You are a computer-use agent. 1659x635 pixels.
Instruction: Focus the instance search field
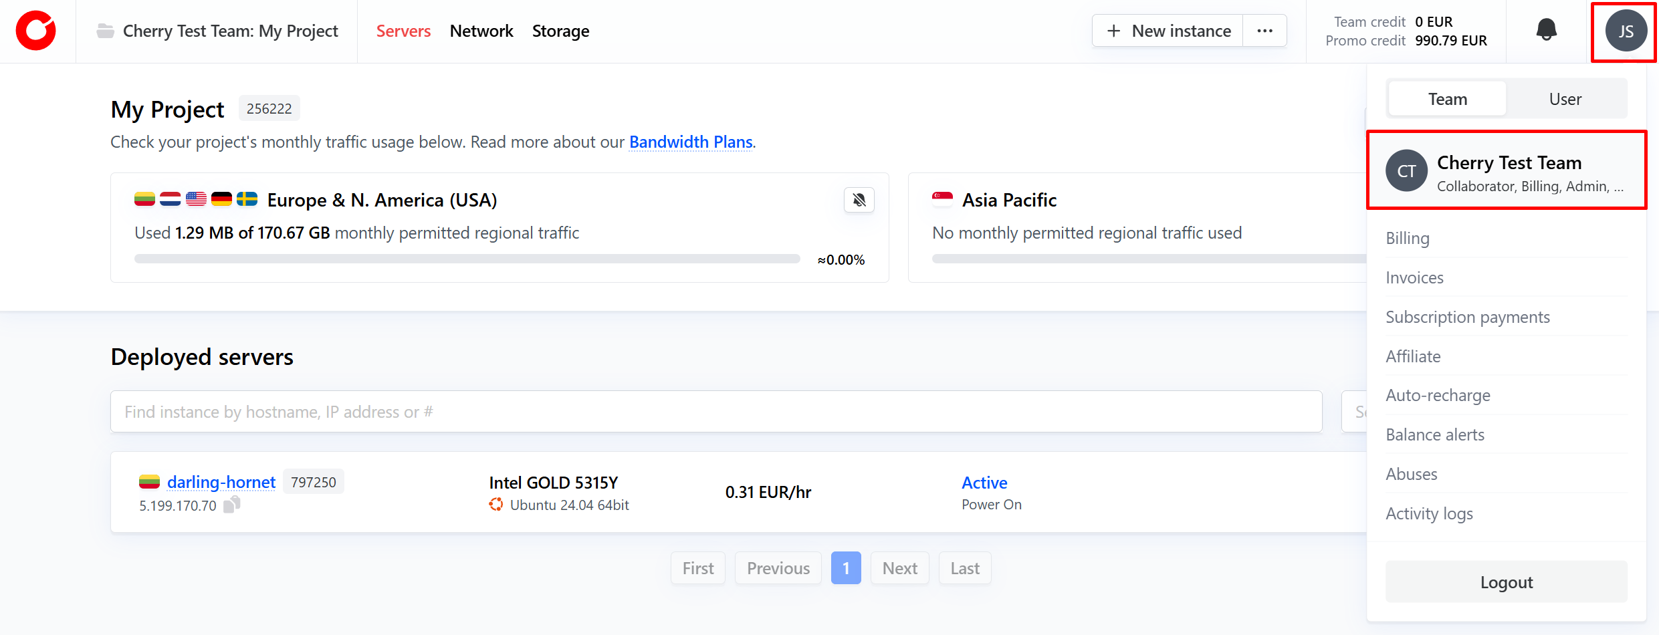[715, 412]
